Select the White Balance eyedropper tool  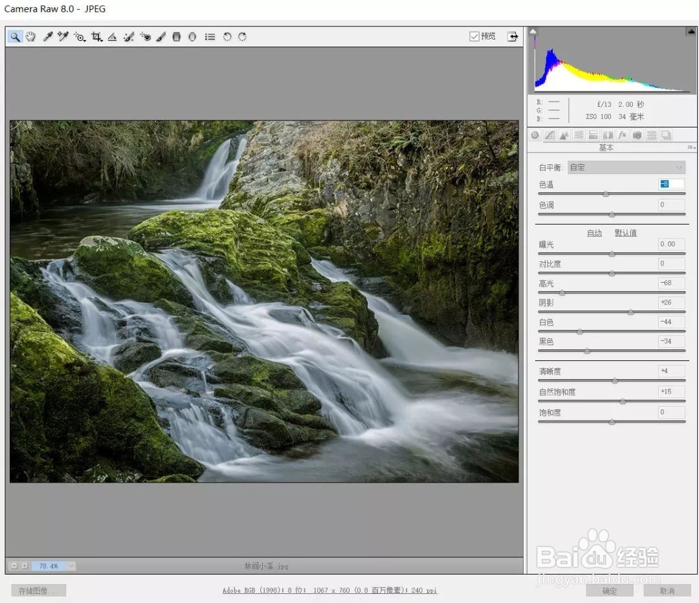(47, 36)
